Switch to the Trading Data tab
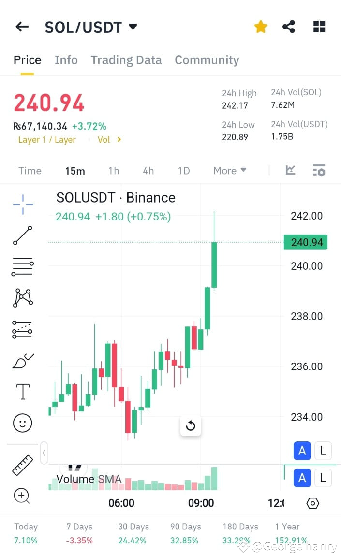 click(126, 60)
